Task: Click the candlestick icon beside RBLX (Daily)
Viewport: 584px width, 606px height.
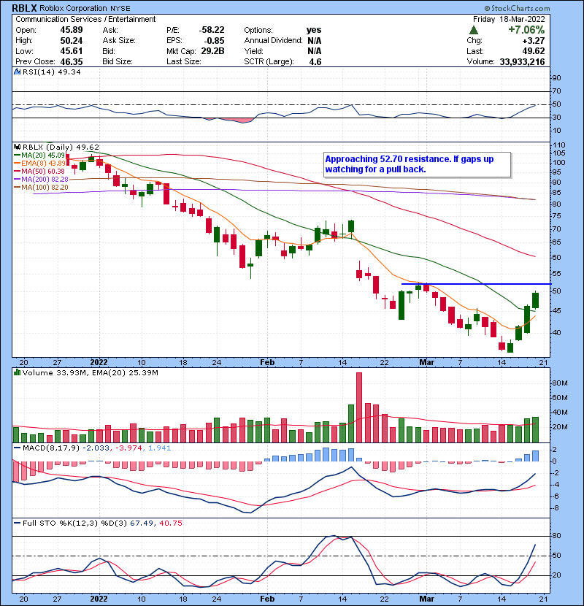Action: coord(15,146)
